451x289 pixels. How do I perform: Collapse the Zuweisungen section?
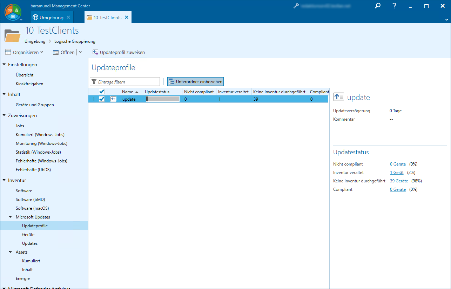click(4, 115)
